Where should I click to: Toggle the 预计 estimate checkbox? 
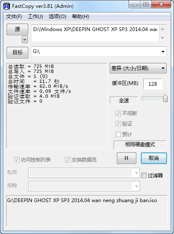point(118,134)
